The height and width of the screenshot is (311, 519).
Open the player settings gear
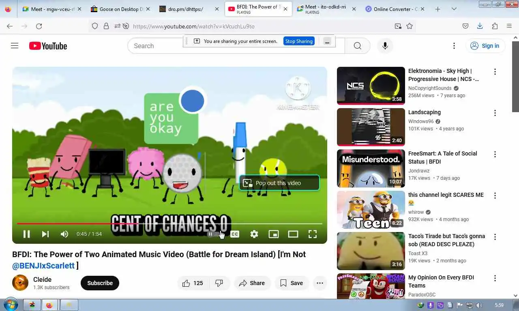254,234
